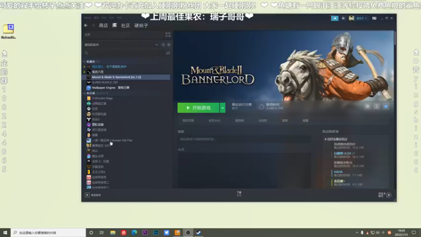Open the 商店页面 link under the banner
Image resolution: width=421 pixels, height=237 pixels.
click(x=188, y=121)
